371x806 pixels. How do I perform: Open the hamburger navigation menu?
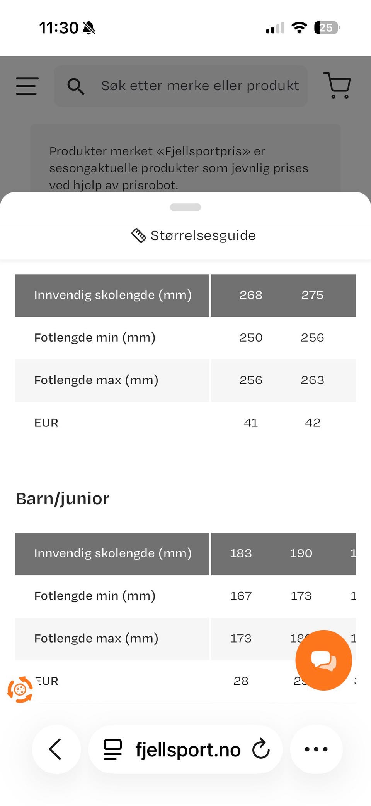click(27, 86)
